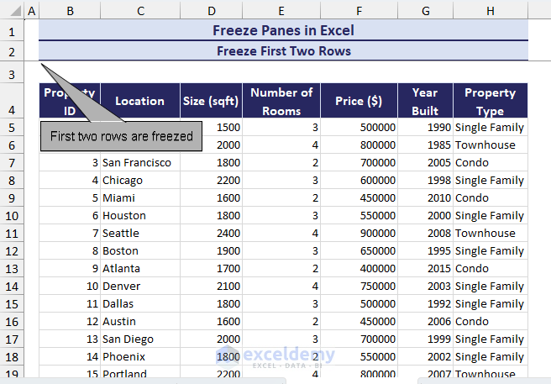The image size is (551, 384).
Task: Click the 'Seattle' cell
Action: (140, 233)
